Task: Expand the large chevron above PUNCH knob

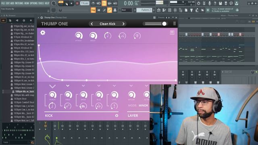Action: (x=52, y=86)
